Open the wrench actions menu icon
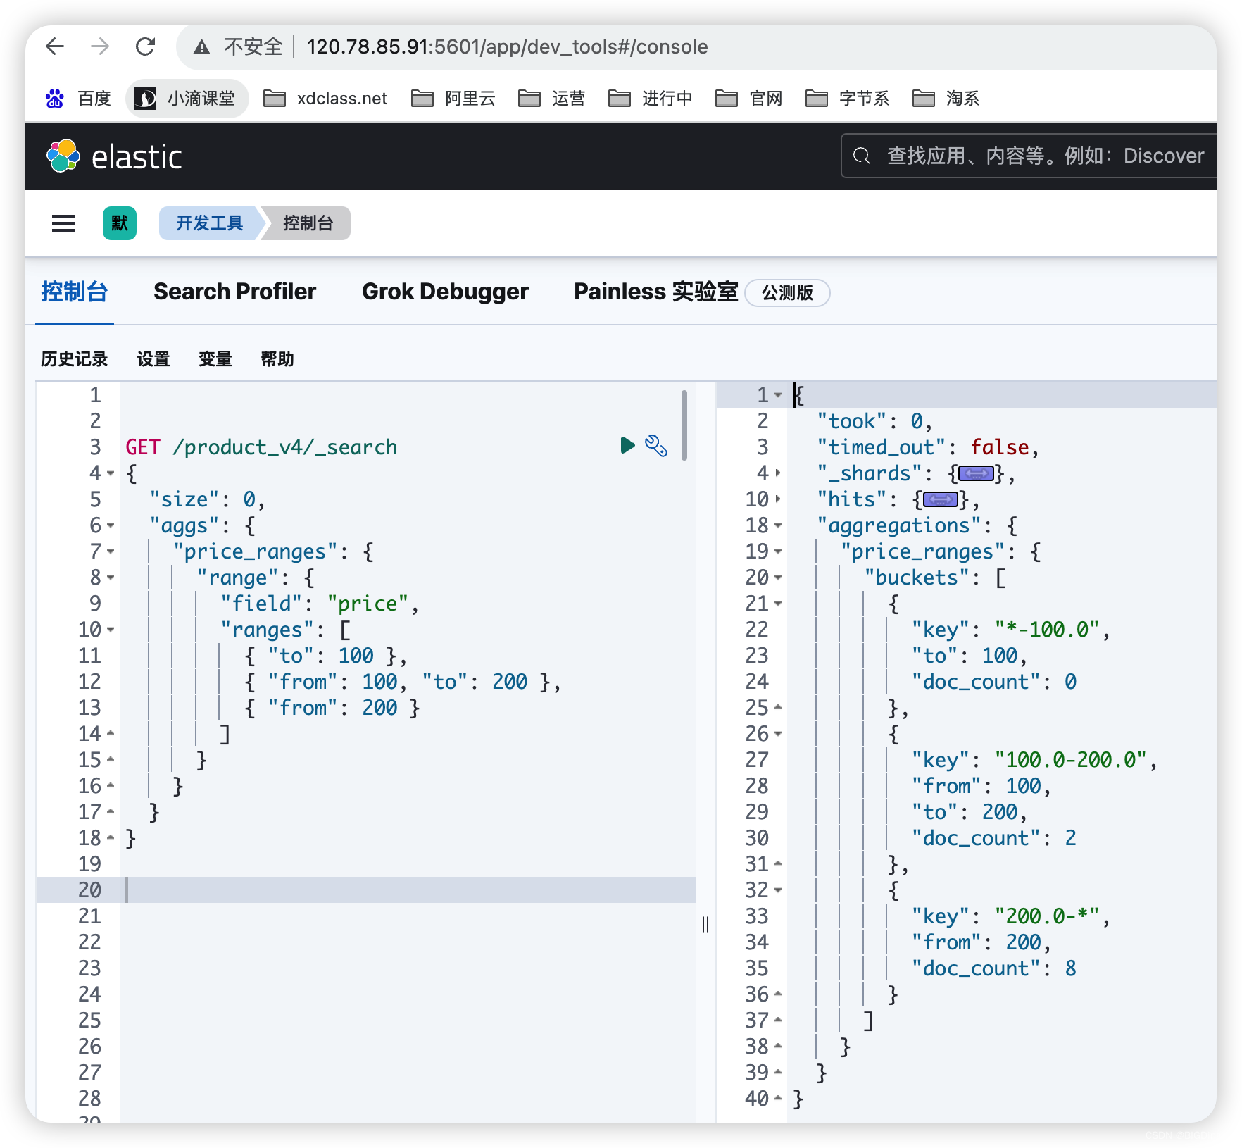The height and width of the screenshot is (1148, 1242). point(656,445)
